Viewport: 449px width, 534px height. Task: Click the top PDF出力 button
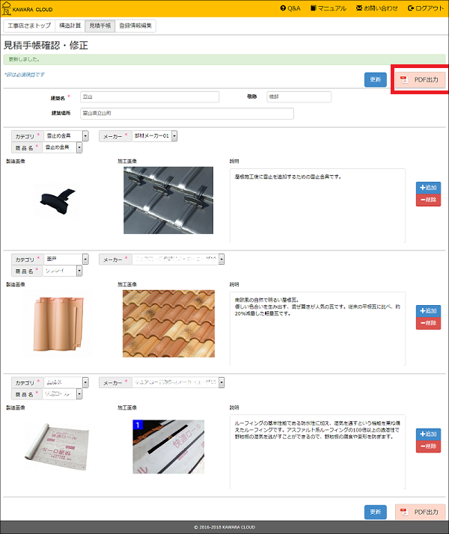(x=421, y=79)
